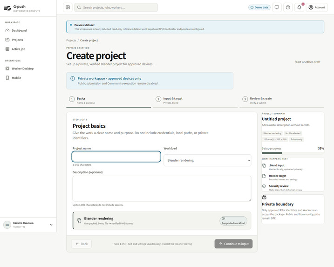Click the "Blender rendering" summary tag
Screen dimensions: 334x267
(272, 133)
